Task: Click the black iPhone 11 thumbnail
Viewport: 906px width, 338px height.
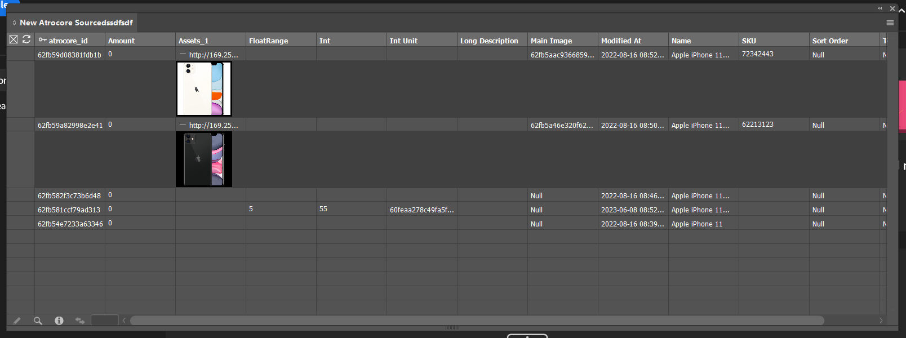Action: pyautogui.click(x=204, y=159)
